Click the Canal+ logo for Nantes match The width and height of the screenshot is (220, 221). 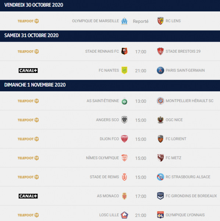(28, 70)
